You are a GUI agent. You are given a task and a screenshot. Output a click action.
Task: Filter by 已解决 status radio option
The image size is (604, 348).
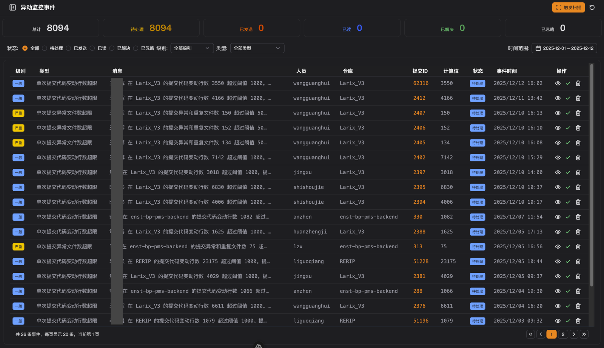click(x=112, y=48)
